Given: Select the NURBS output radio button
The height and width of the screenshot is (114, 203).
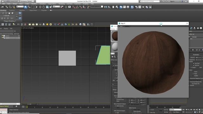Looking at the screenshot, I should pos(193,76).
